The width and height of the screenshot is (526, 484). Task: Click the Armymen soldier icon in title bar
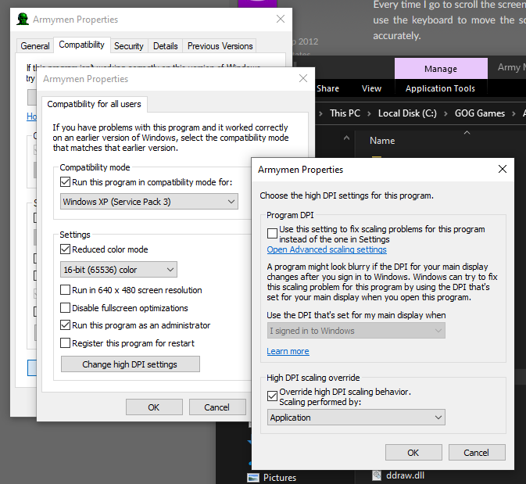coord(23,19)
